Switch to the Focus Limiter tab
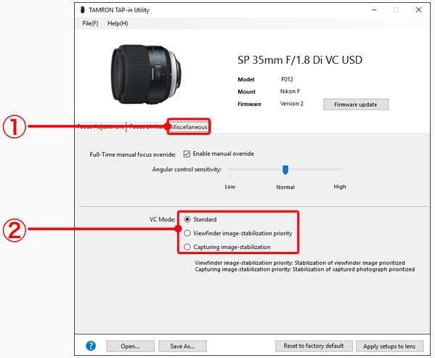Image resolution: width=435 pixels, height=358 pixels. 147,127
